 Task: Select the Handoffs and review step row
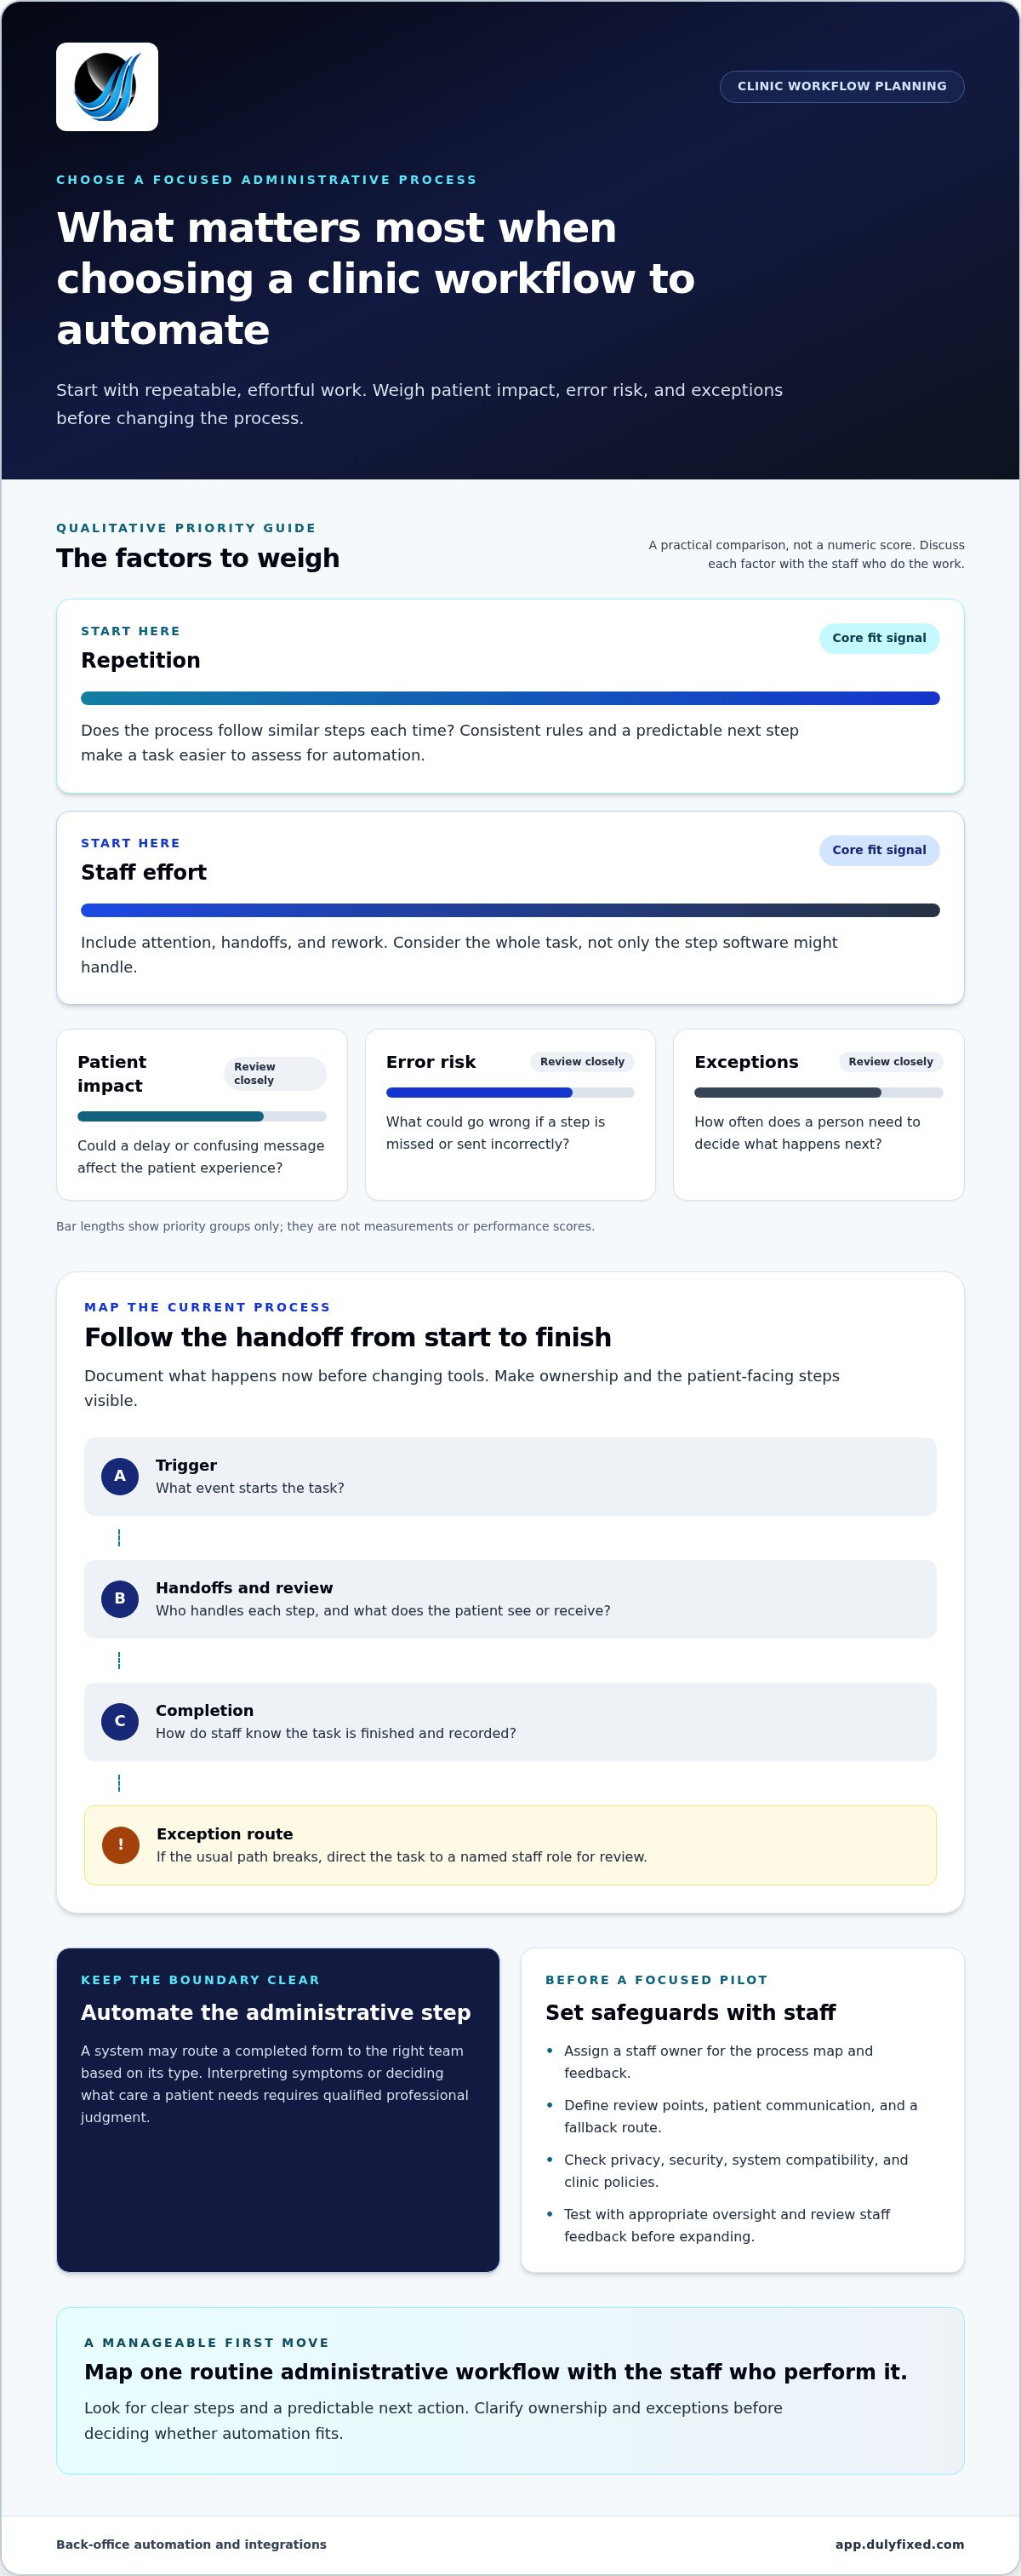click(x=510, y=1599)
